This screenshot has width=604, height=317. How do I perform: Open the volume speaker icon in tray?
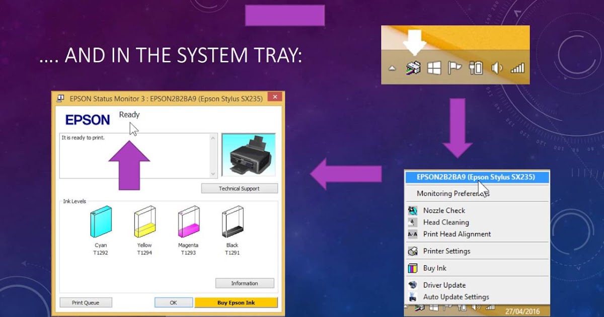coord(496,68)
